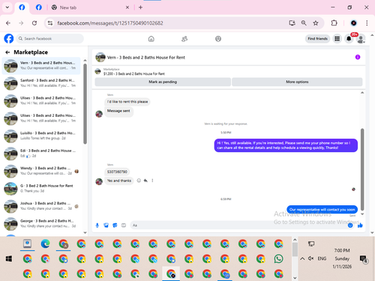
Task: Open a new browser tab with plus
Action: [x=140, y=7]
